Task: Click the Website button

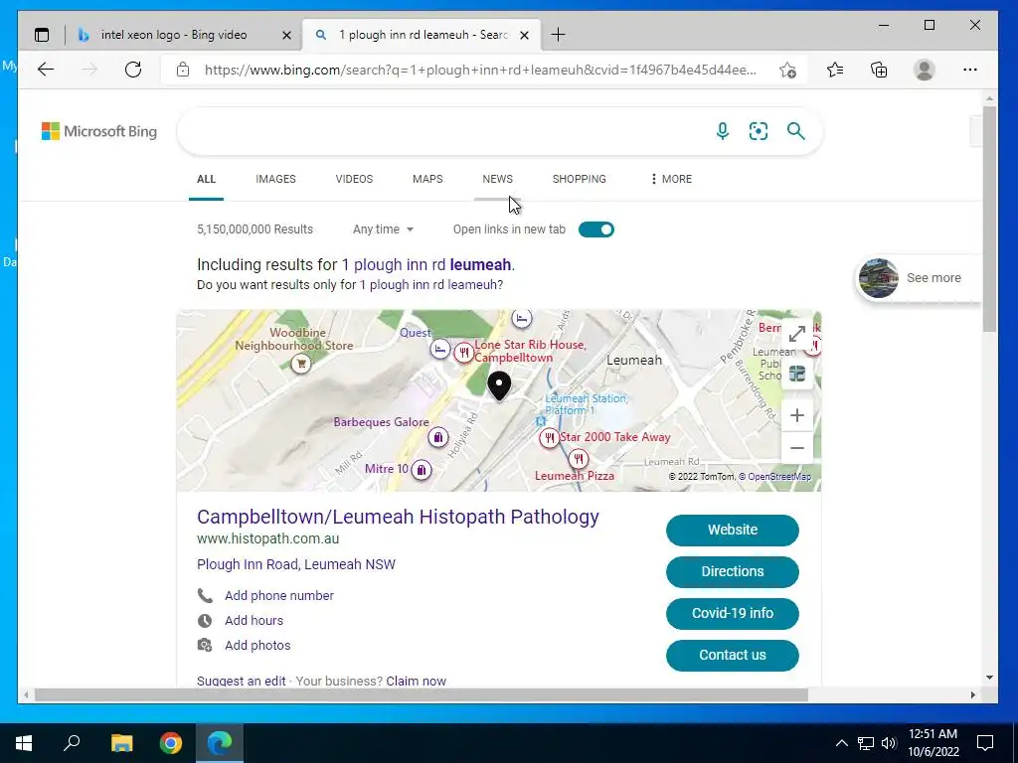Action: click(x=733, y=531)
